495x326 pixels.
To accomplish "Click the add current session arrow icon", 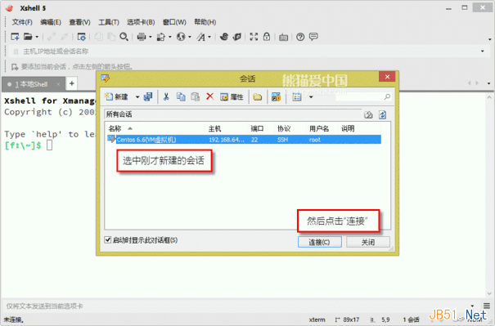I will pos(15,66).
